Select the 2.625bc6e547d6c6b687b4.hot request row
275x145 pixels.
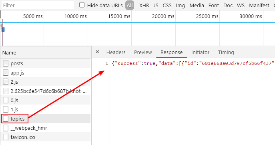tap(46, 91)
